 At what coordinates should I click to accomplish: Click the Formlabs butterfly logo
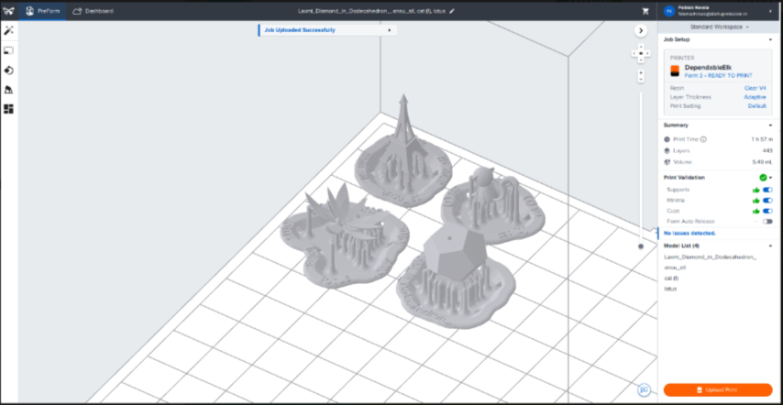point(8,11)
